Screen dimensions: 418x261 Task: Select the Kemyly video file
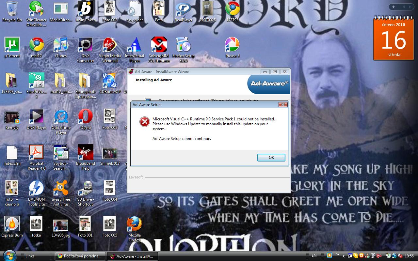(12, 119)
